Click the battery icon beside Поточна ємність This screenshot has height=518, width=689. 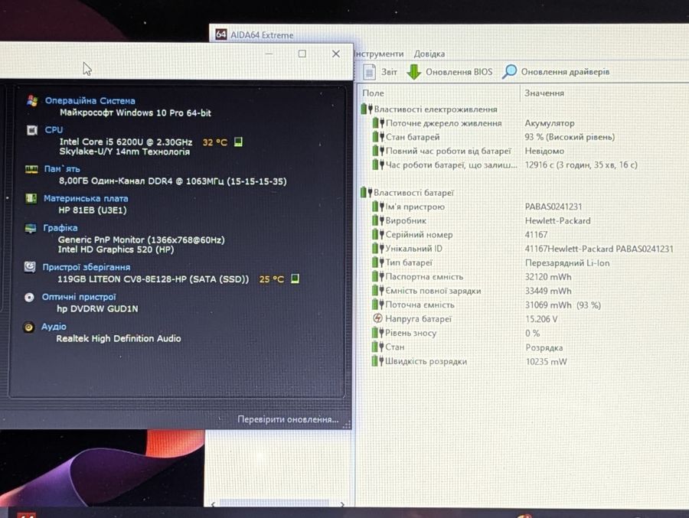[378, 305]
